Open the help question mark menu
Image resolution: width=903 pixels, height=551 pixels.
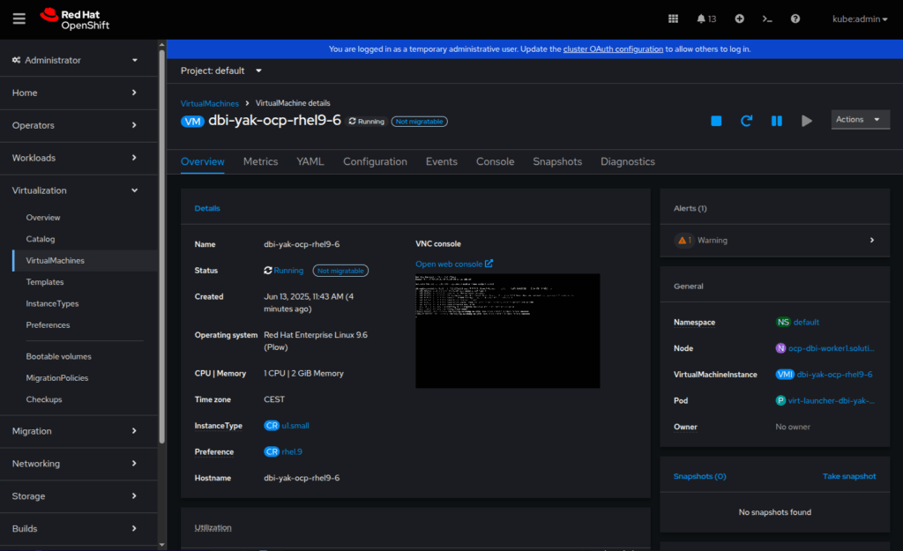point(795,19)
